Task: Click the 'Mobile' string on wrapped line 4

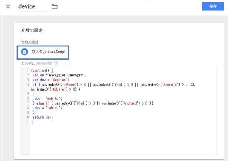Action: tap(59, 89)
